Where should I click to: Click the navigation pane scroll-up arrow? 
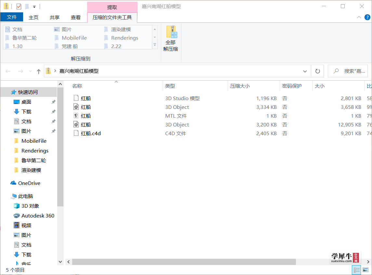tap(60, 84)
